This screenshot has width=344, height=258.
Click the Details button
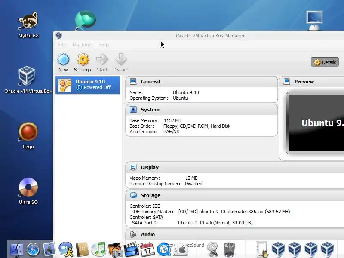click(325, 62)
